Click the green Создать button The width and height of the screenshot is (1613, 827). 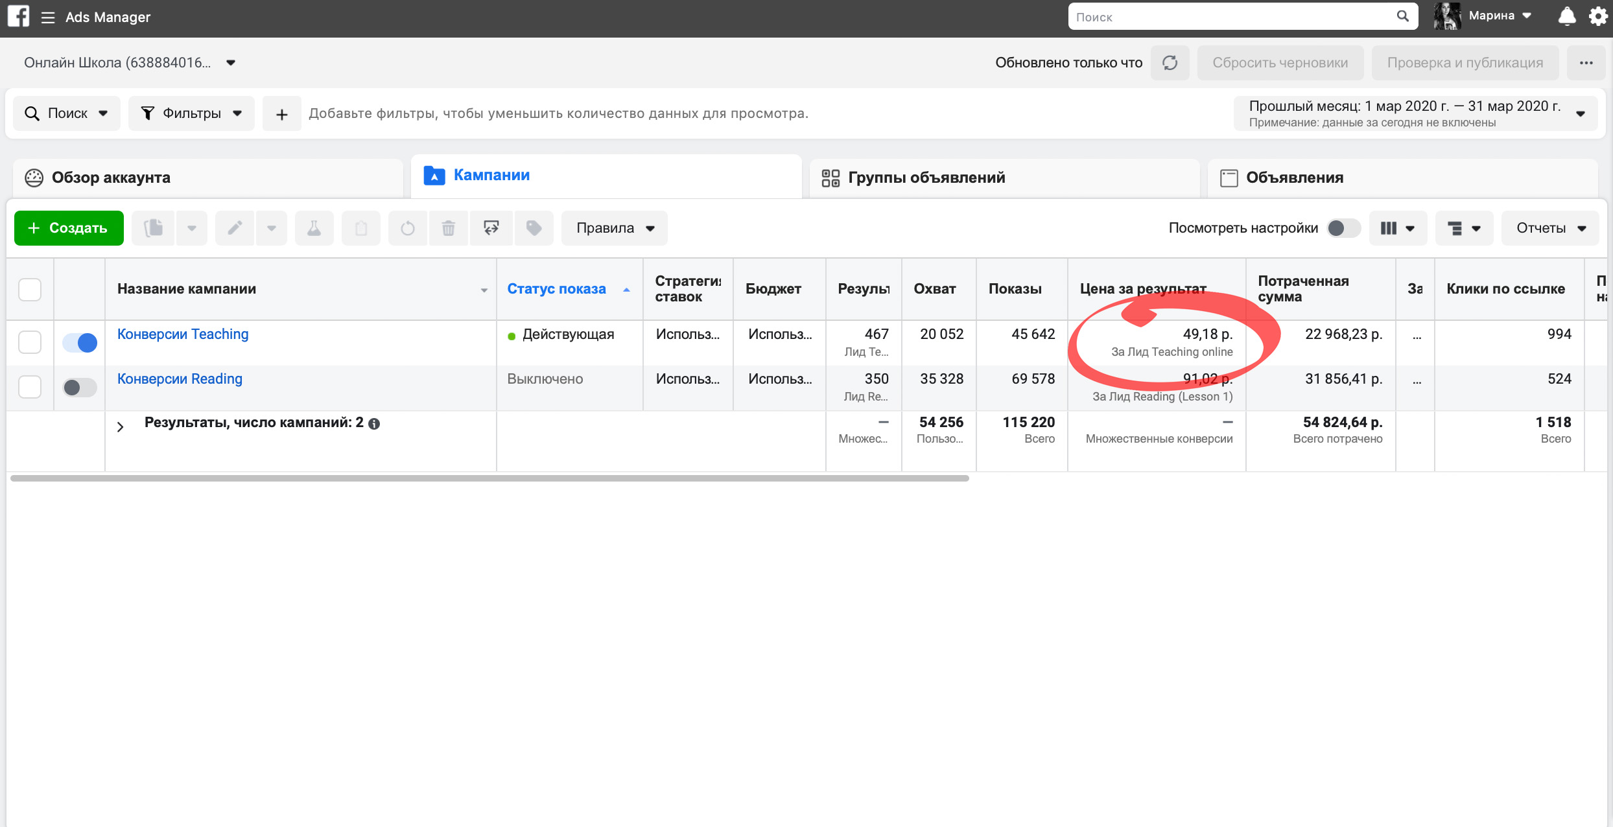69,228
